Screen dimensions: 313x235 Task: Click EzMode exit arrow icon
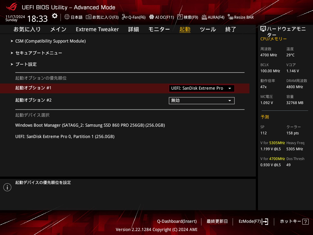265,222
